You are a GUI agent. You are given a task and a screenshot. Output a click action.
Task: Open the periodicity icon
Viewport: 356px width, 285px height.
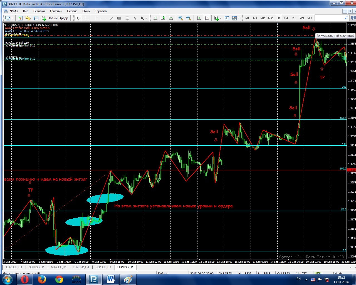(x=227, y=18)
